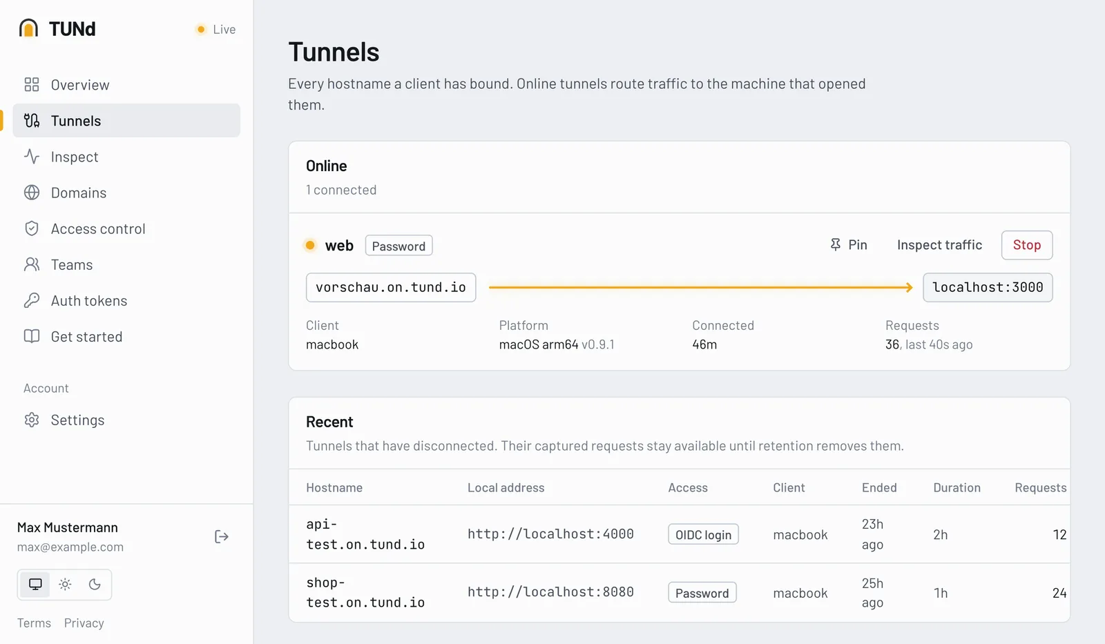This screenshot has width=1105, height=644.
Task: Click Requests column header in Recent table
Action: (x=1041, y=487)
